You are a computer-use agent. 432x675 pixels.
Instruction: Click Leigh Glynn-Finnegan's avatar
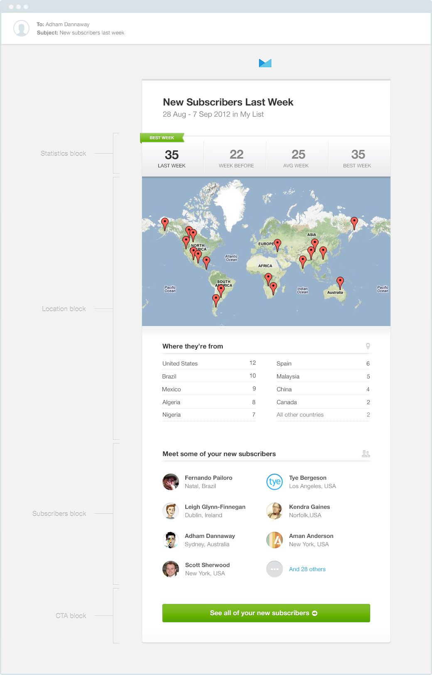click(x=171, y=511)
